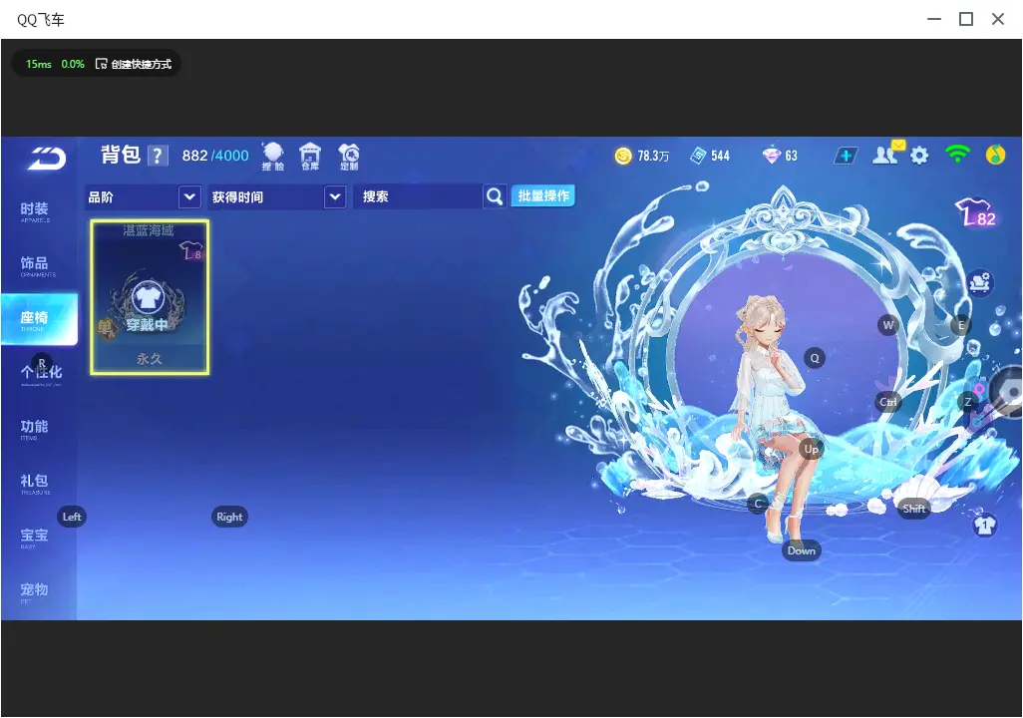Click the W key overlay button
Image resolution: width=1023 pixels, height=718 pixels.
[888, 325]
